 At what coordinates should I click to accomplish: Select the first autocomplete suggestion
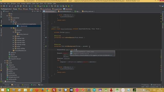click(93, 52)
